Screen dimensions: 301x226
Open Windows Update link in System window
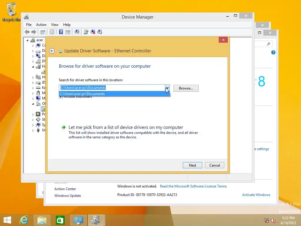[x=68, y=196]
